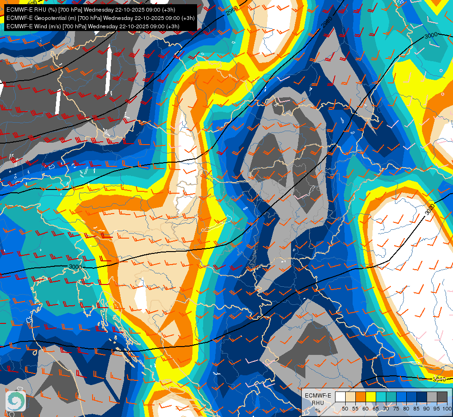Select the medium blue 80-85% legend swatch
Image resolution: width=453 pixels, height=417 pixels.
[x=412, y=397]
